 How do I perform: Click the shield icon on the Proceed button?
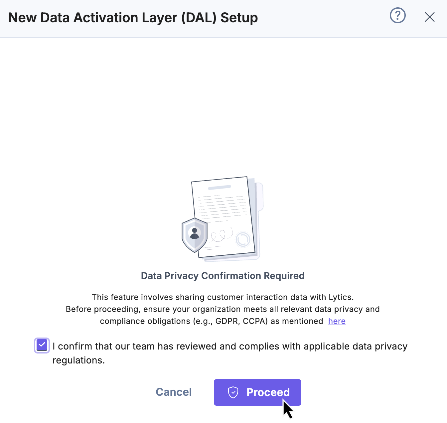(234, 392)
